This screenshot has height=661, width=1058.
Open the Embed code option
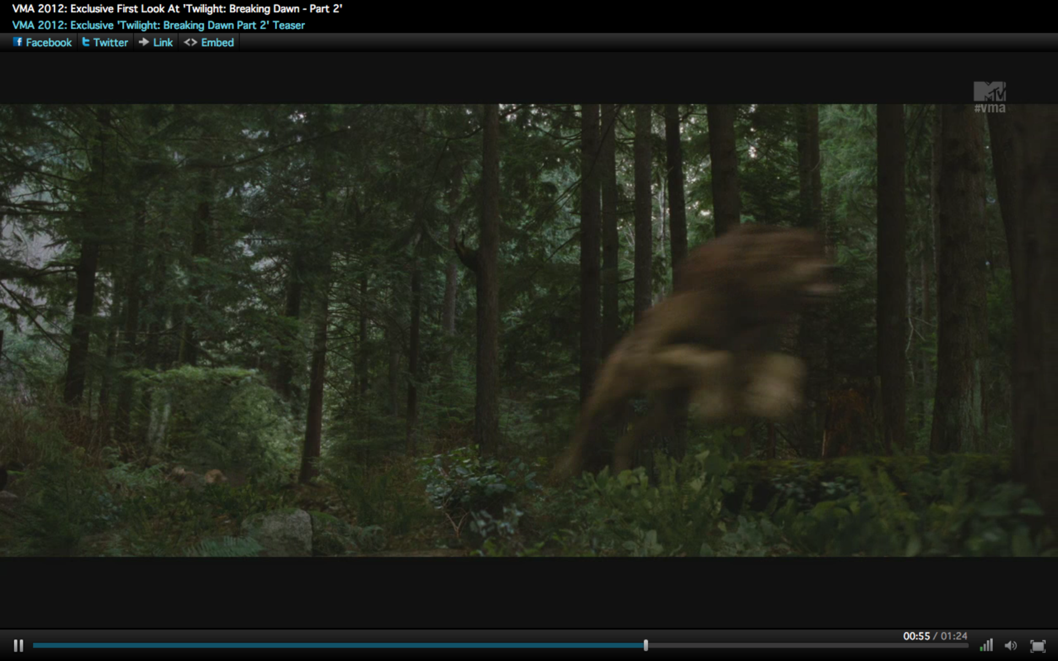coord(217,42)
